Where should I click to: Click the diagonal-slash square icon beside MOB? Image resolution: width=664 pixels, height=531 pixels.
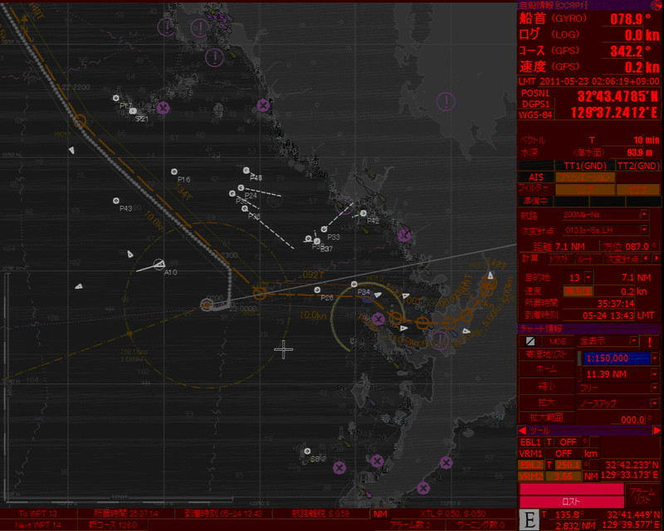529,341
